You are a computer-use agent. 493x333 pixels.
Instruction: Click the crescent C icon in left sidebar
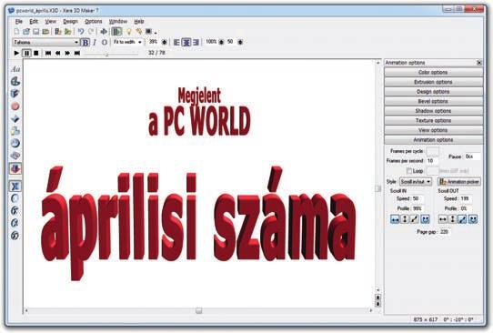pos(15,198)
